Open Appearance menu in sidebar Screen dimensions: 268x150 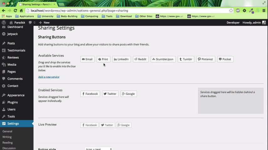17,95
